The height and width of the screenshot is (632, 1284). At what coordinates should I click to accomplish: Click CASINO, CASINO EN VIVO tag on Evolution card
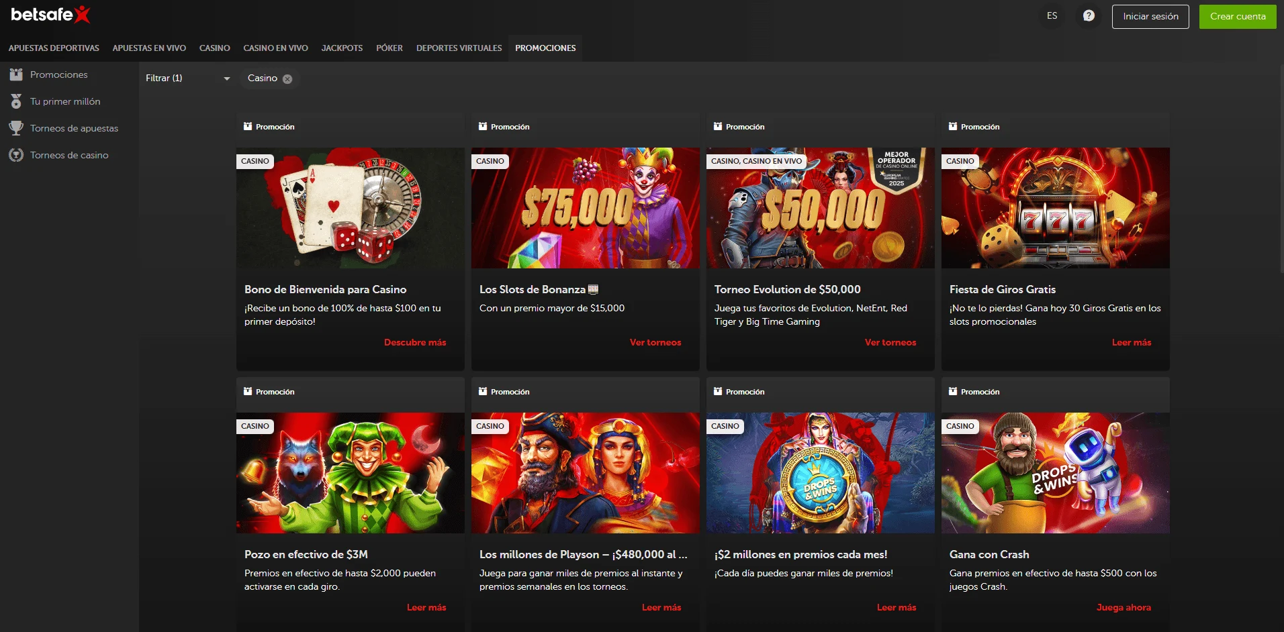(x=756, y=161)
